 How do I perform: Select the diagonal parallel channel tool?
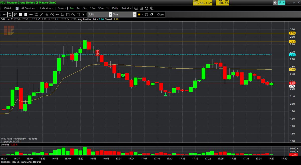click(x=47, y=15)
